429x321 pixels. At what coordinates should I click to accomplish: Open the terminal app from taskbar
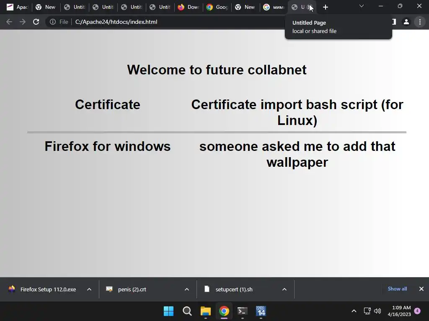coord(243,311)
